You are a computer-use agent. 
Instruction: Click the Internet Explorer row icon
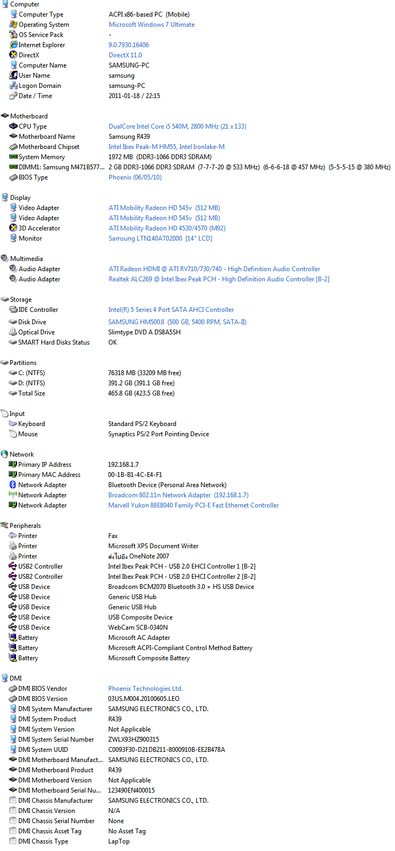click(x=13, y=45)
